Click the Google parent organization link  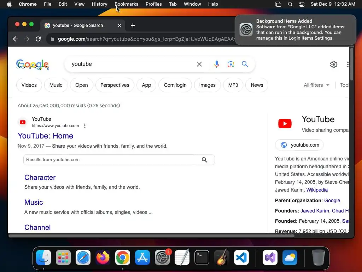pos(332,200)
